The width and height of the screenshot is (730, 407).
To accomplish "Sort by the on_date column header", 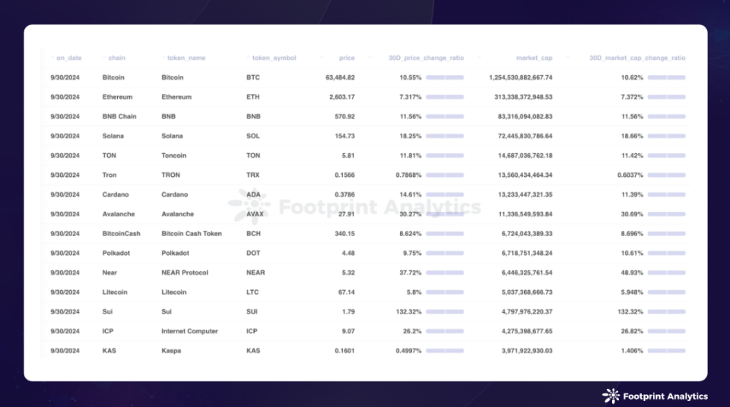I will tap(68, 58).
